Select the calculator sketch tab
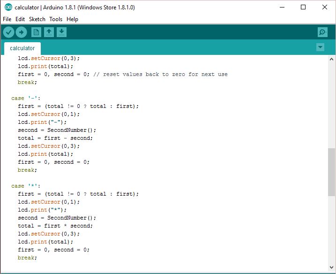The height and width of the screenshot is (274, 336). pos(22,48)
